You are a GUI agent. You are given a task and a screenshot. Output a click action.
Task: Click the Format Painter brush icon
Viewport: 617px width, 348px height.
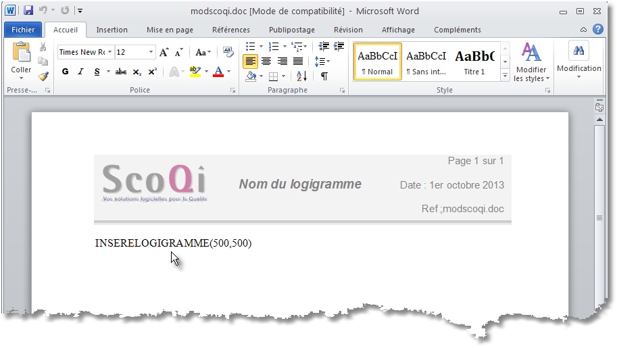43,76
